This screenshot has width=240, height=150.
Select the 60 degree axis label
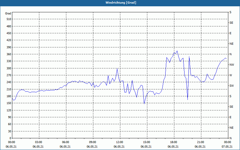click(10, 124)
